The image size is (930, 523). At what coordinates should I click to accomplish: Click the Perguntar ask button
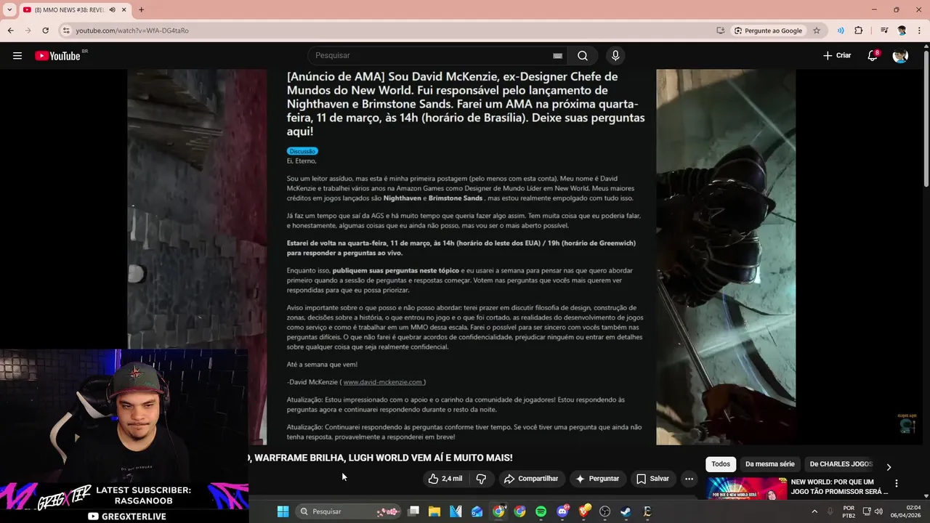597,479
